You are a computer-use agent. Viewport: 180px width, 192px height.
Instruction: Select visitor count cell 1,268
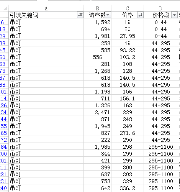[97, 71]
